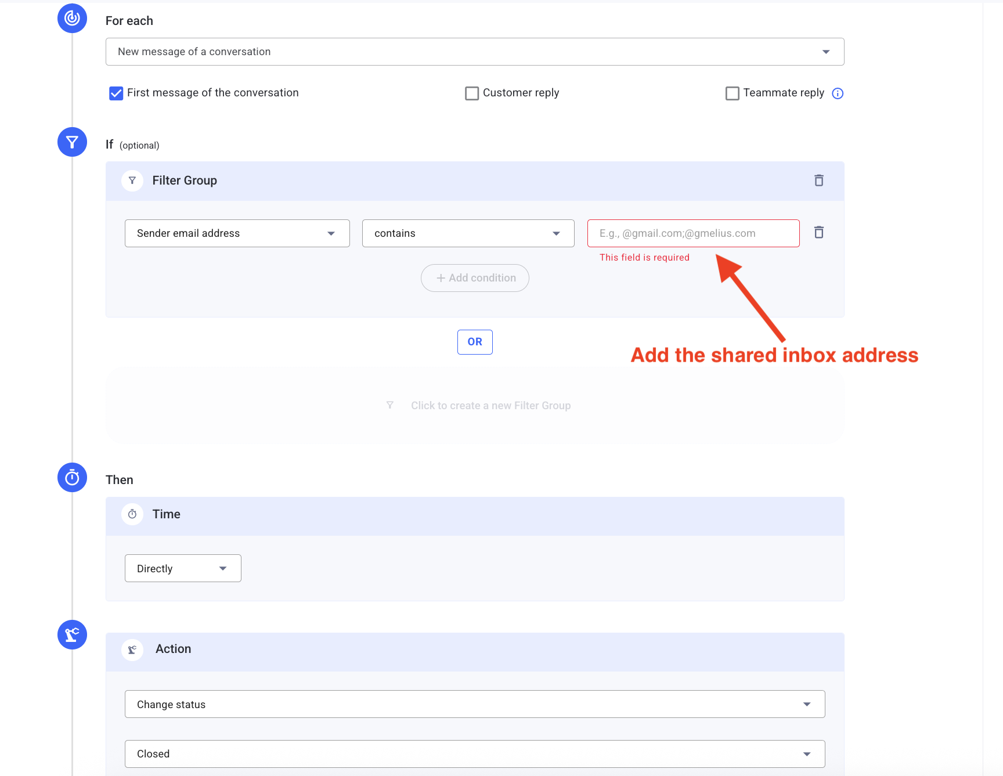Viewport: 1003px width, 776px height.
Task: Click the Filter Group header funnel icon
Action: (x=132, y=181)
